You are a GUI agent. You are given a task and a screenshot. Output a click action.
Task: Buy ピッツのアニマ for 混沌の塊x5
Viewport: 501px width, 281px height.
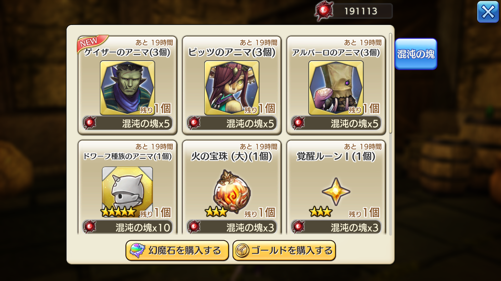tap(231, 123)
